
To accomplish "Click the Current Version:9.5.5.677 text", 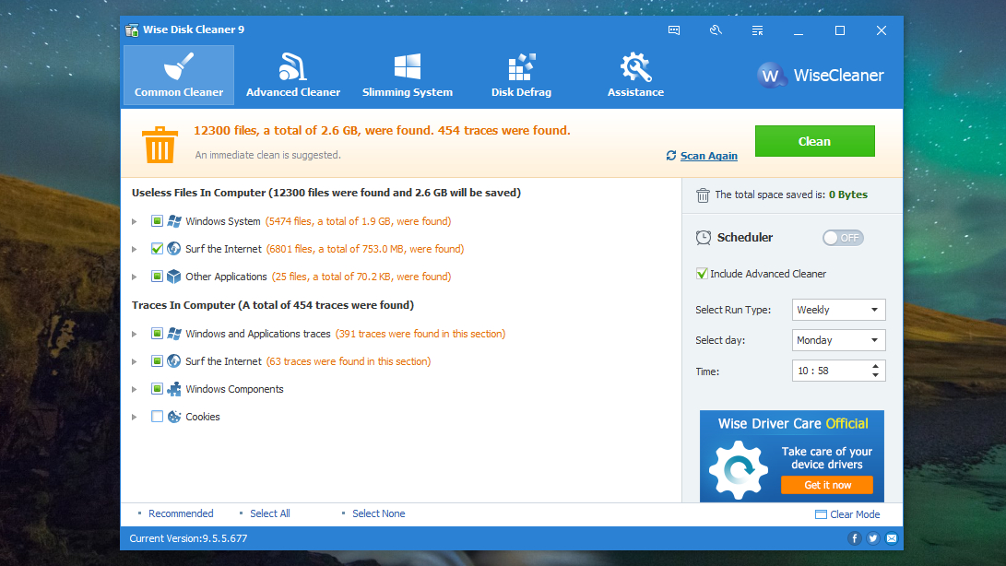I will (x=188, y=538).
